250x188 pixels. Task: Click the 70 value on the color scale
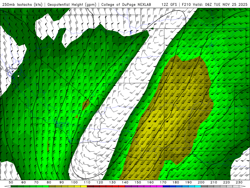pyautogui.click(x=36, y=182)
